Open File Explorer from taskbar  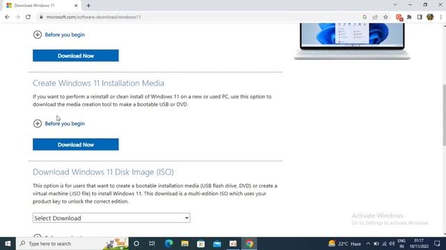pos(185,244)
